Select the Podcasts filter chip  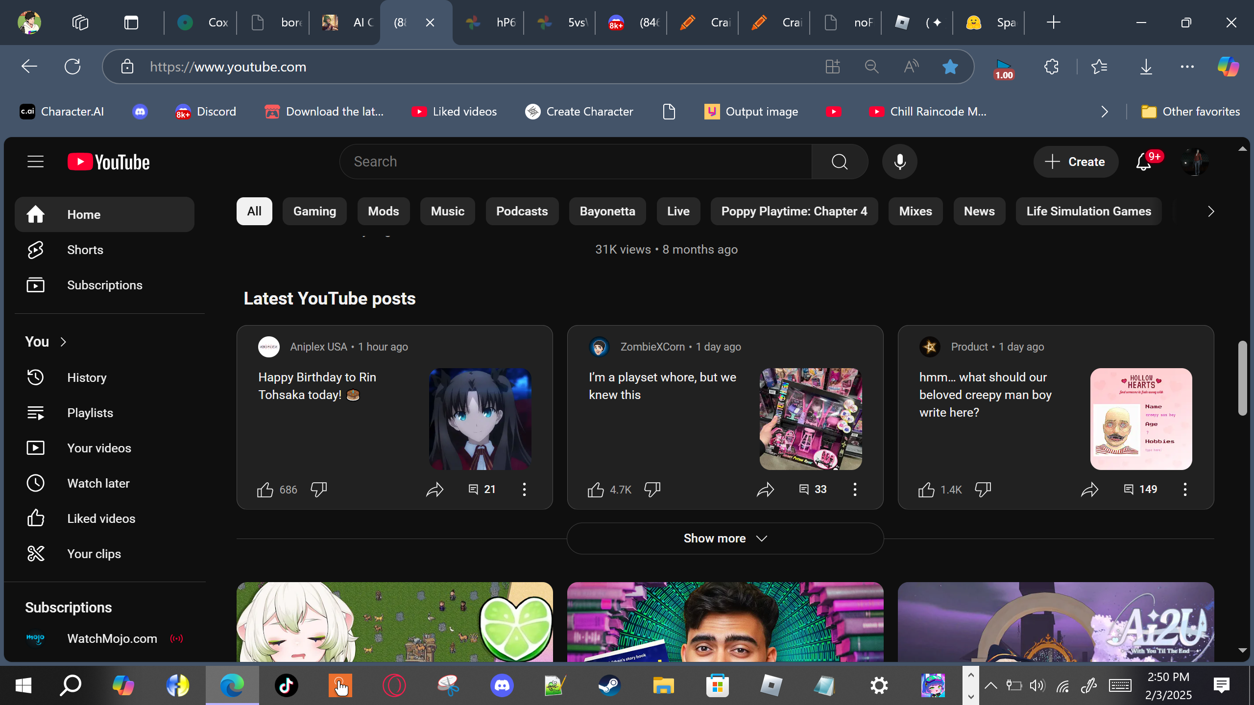pyautogui.click(x=522, y=211)
